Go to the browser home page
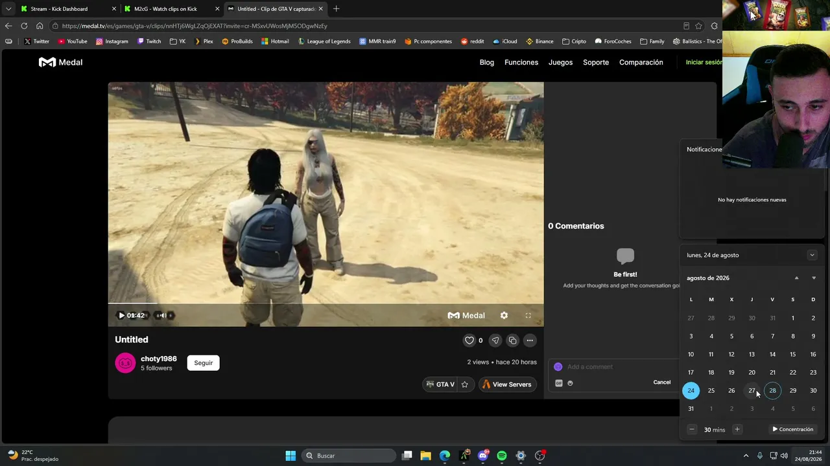The width and height of the screenshot is (830, 466). (40, 26)
